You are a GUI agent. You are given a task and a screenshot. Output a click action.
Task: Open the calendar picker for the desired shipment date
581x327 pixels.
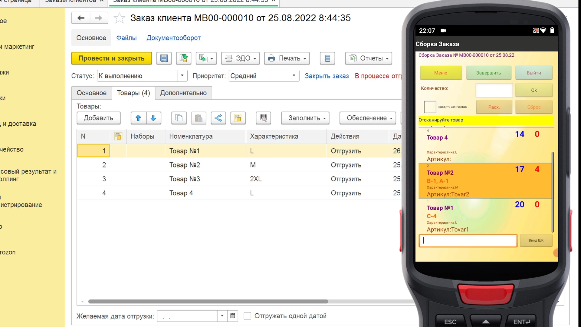point(233,316)
